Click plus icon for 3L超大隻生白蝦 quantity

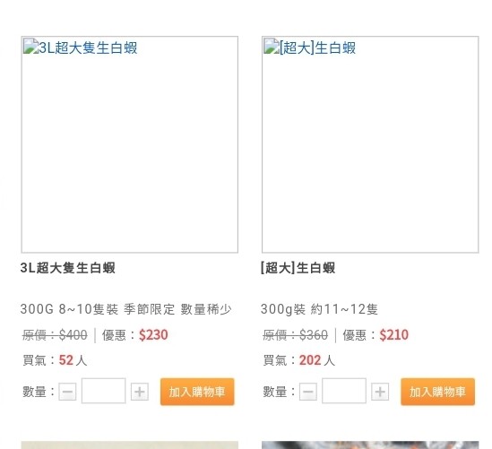click(140, 392)
